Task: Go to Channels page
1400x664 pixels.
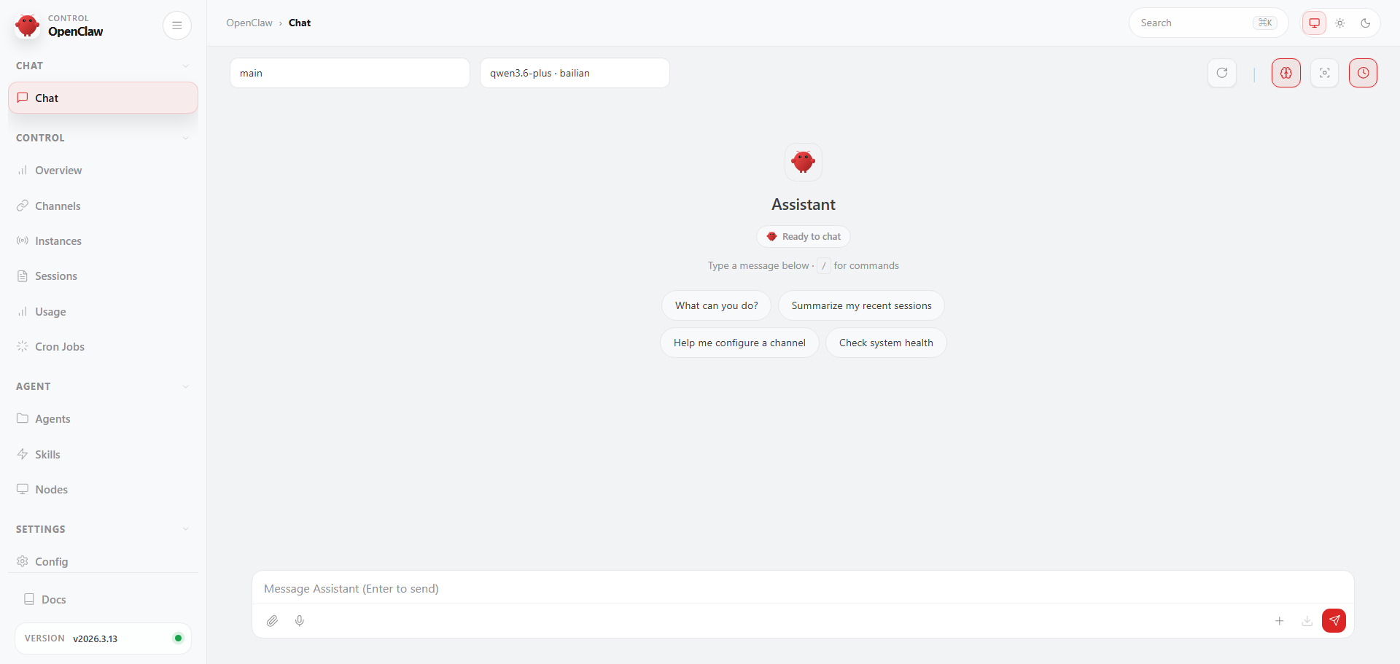Action: (103, 206)
